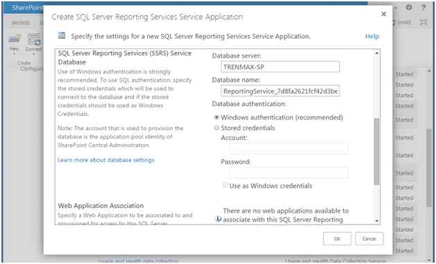Screen dimensions: 436x264
Task: Click the information icon near web applications message
Action: tap(218, 219)
